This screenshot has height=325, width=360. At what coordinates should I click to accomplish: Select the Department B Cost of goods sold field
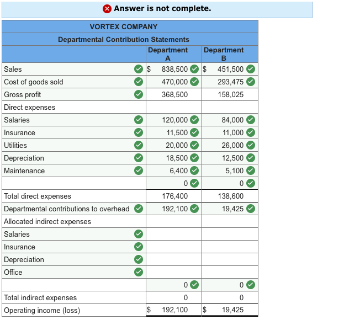(x=230, y=82)
